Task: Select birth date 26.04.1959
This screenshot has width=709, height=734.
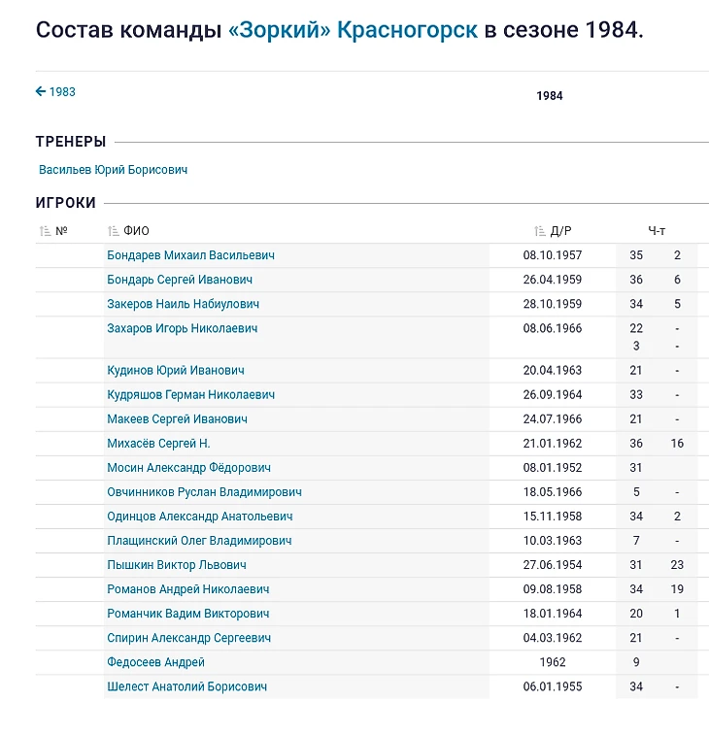Action: [x=553, y=280]
